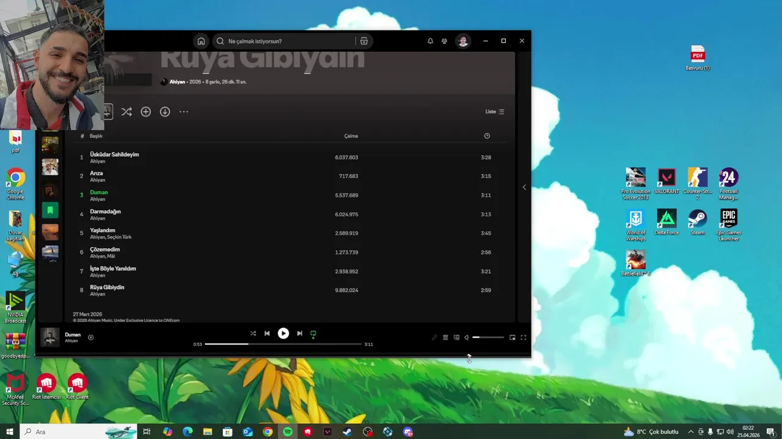This screenshot has width=782, height=439.
Task: Sort tracks by Çalma column
Action: (x=351, y=136)
